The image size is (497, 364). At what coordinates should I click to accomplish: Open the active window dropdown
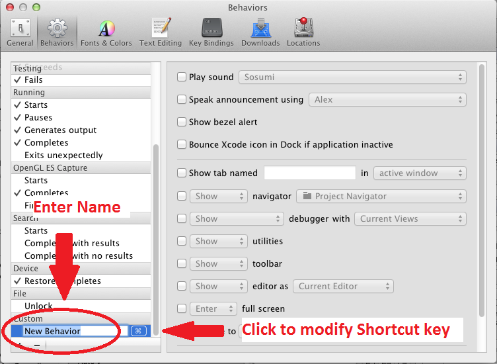coord(420,173)
